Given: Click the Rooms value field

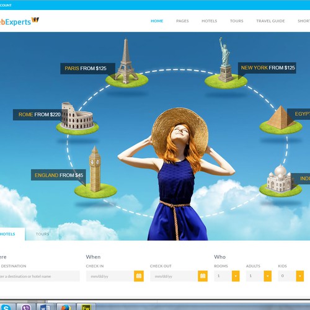Looking at the screenshot, I should click(x=223, y=276).
